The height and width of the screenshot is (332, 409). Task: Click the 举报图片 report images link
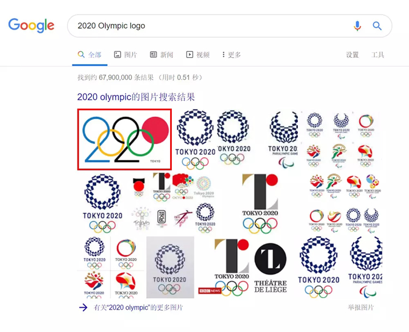[x=361, y=308]
